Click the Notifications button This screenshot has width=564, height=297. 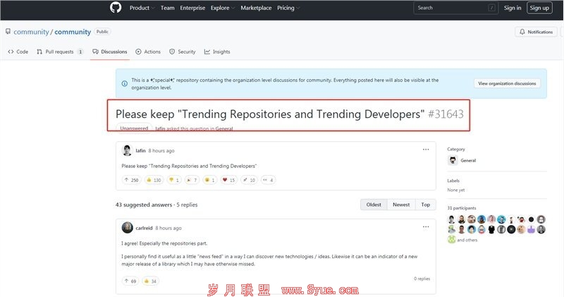(536, 32)
